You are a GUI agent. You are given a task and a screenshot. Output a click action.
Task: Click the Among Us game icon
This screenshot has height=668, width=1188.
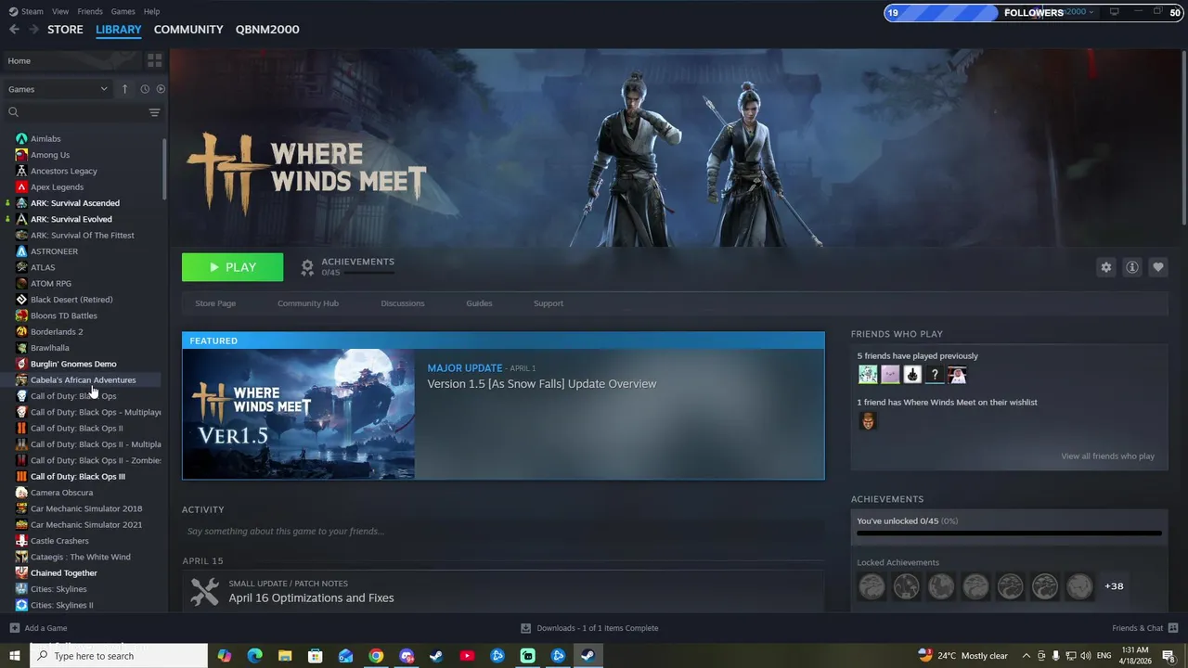[21, 155]
